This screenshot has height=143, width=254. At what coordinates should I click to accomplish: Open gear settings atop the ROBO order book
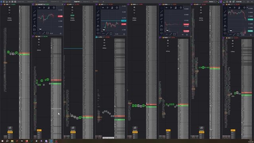pyautogui.click(x=134, y=8)
